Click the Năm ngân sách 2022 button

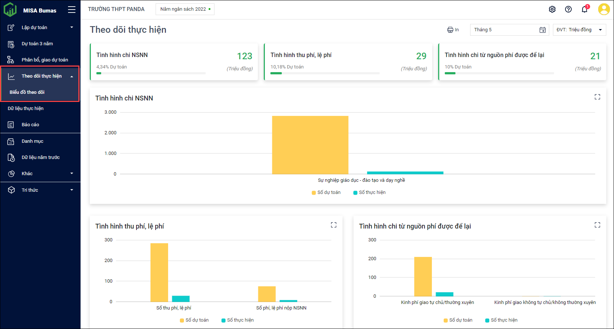pos(185,9)
